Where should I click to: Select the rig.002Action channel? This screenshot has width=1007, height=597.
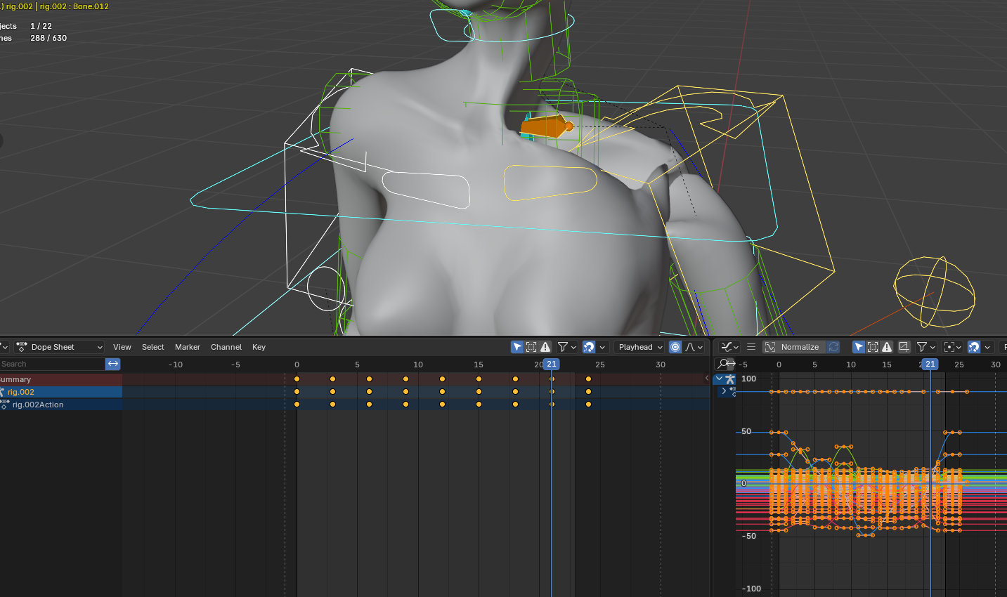tap(38, 405)
